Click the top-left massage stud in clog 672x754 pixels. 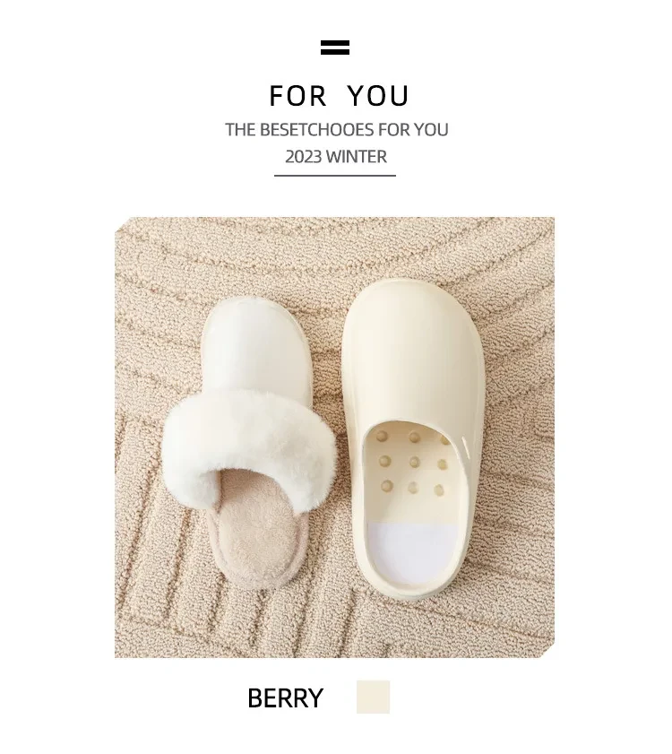click(382, 436)
